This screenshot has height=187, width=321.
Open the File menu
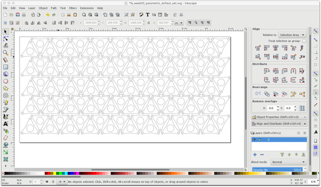(x=5, y=8)
